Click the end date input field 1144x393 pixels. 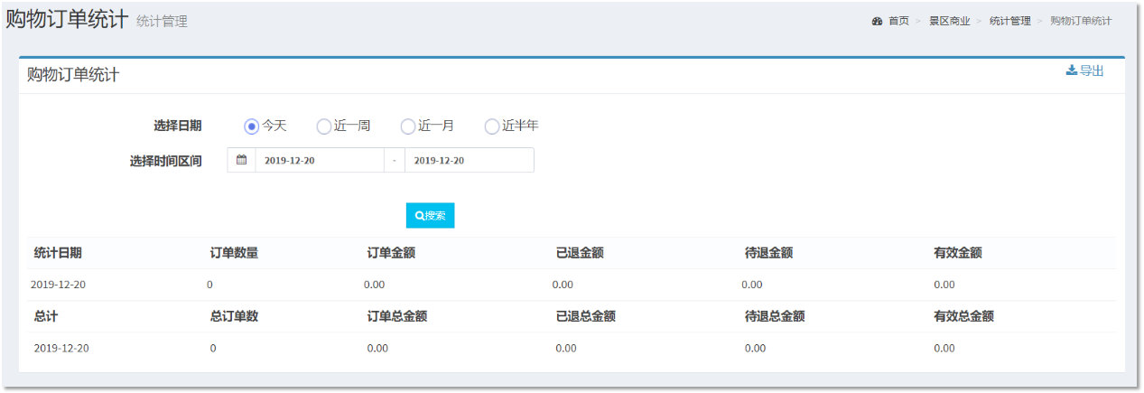(469, 160)
